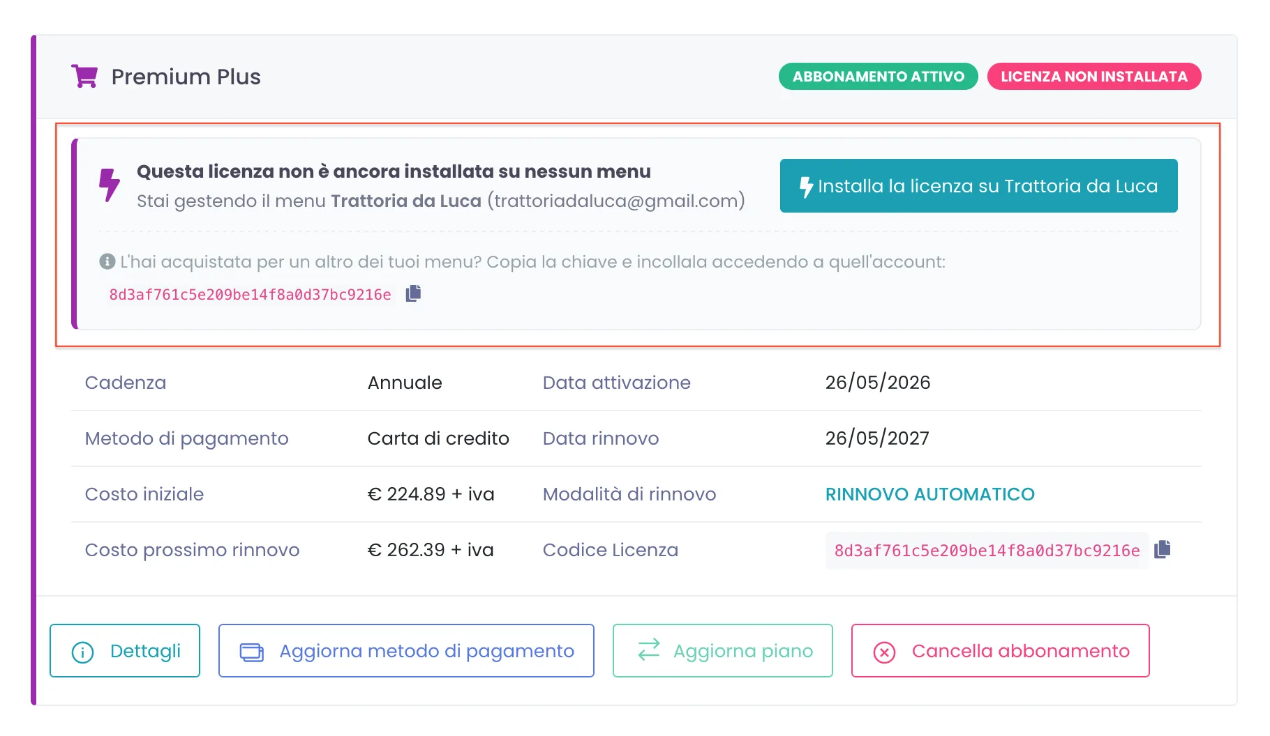Click the "€ 262.39 + iva" value

click(431, 550)
